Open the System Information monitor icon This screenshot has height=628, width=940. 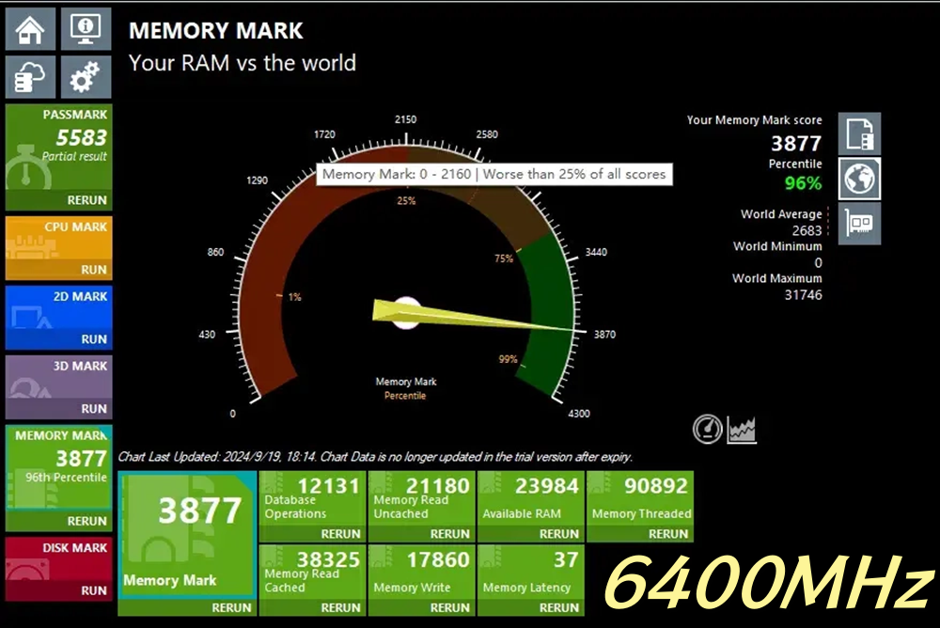[x=86, y=29]
